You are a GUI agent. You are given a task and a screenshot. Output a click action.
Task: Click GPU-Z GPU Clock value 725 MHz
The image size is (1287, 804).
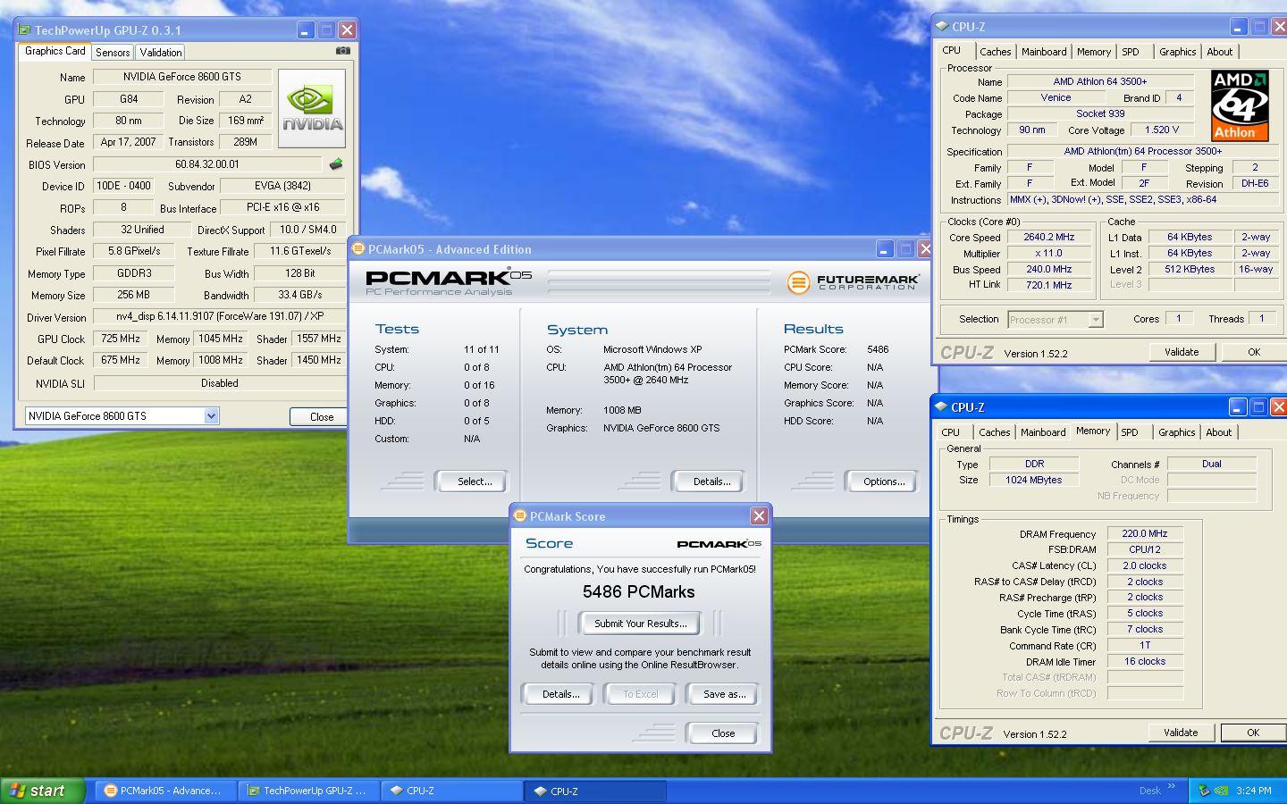120,339
